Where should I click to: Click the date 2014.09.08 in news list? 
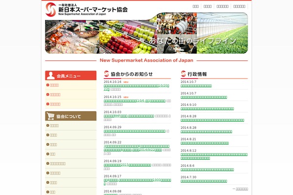(112, 191)
